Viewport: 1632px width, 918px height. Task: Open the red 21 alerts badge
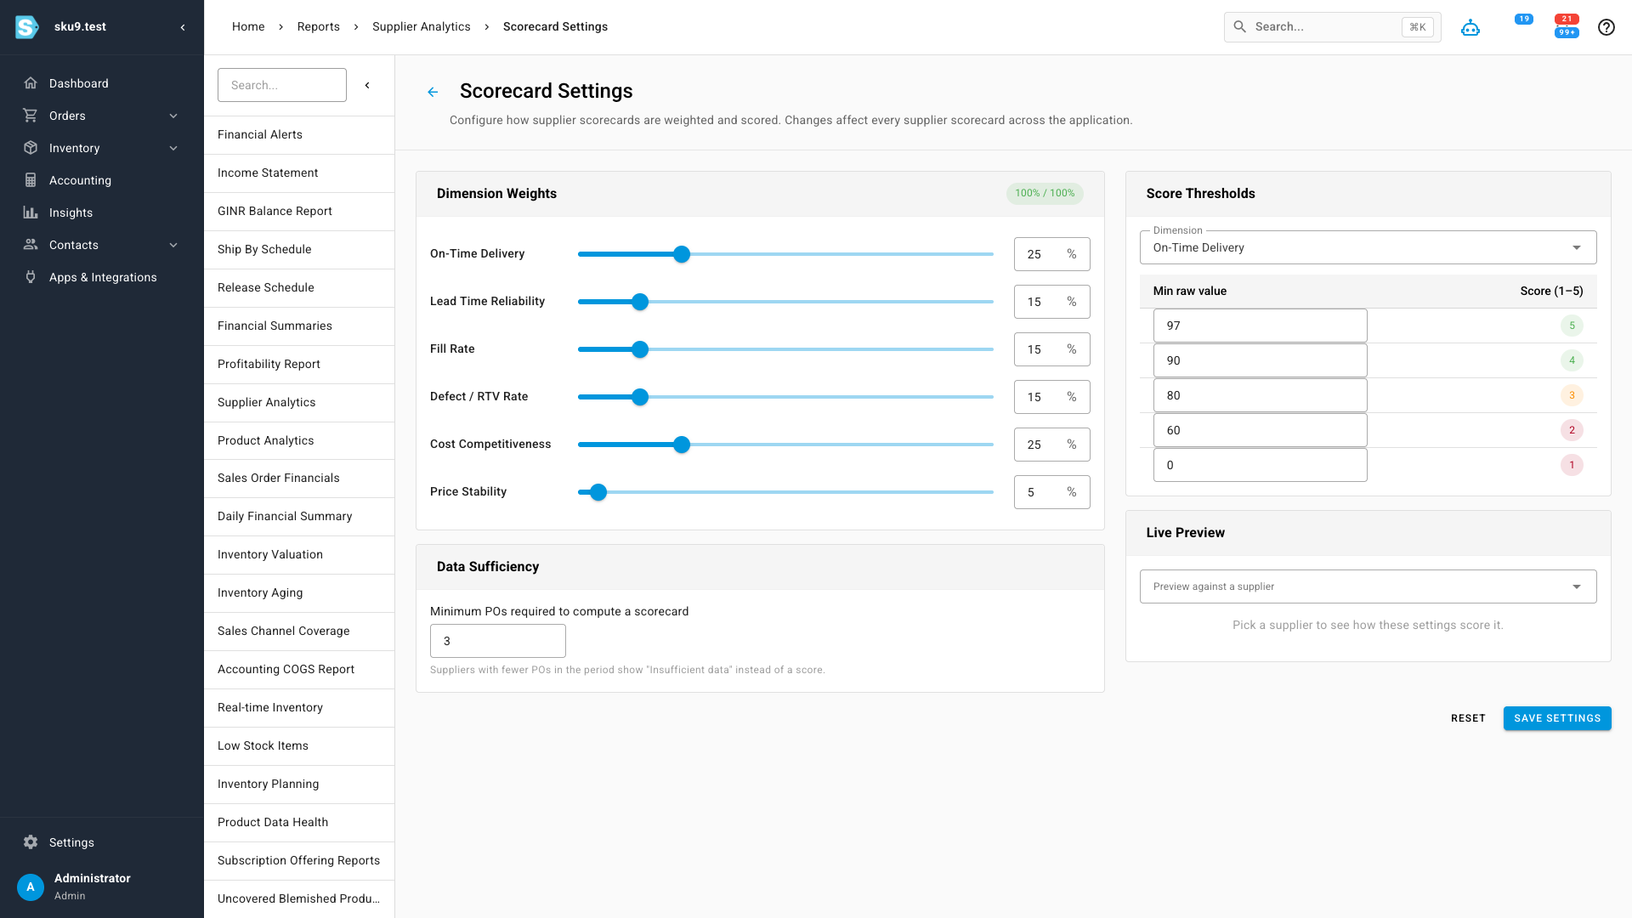1567,19
